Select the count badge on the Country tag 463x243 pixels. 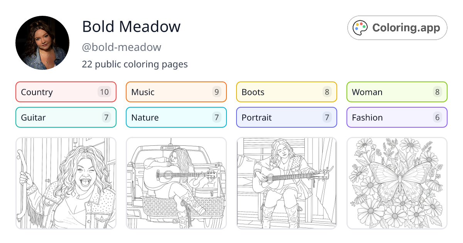tap(106, 92)
